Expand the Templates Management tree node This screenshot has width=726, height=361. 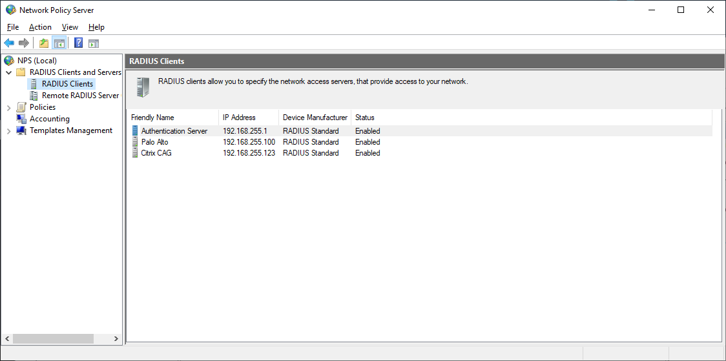[9, 131]
